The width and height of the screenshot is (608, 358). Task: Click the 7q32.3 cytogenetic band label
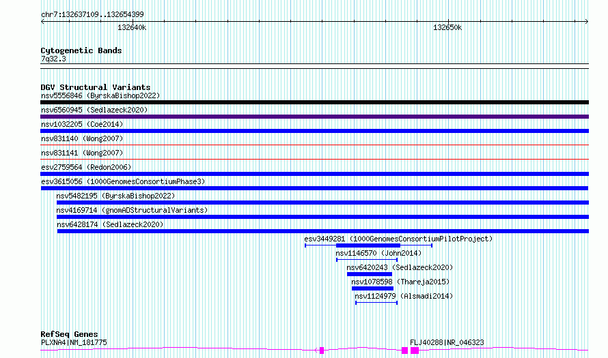(53, 59)
